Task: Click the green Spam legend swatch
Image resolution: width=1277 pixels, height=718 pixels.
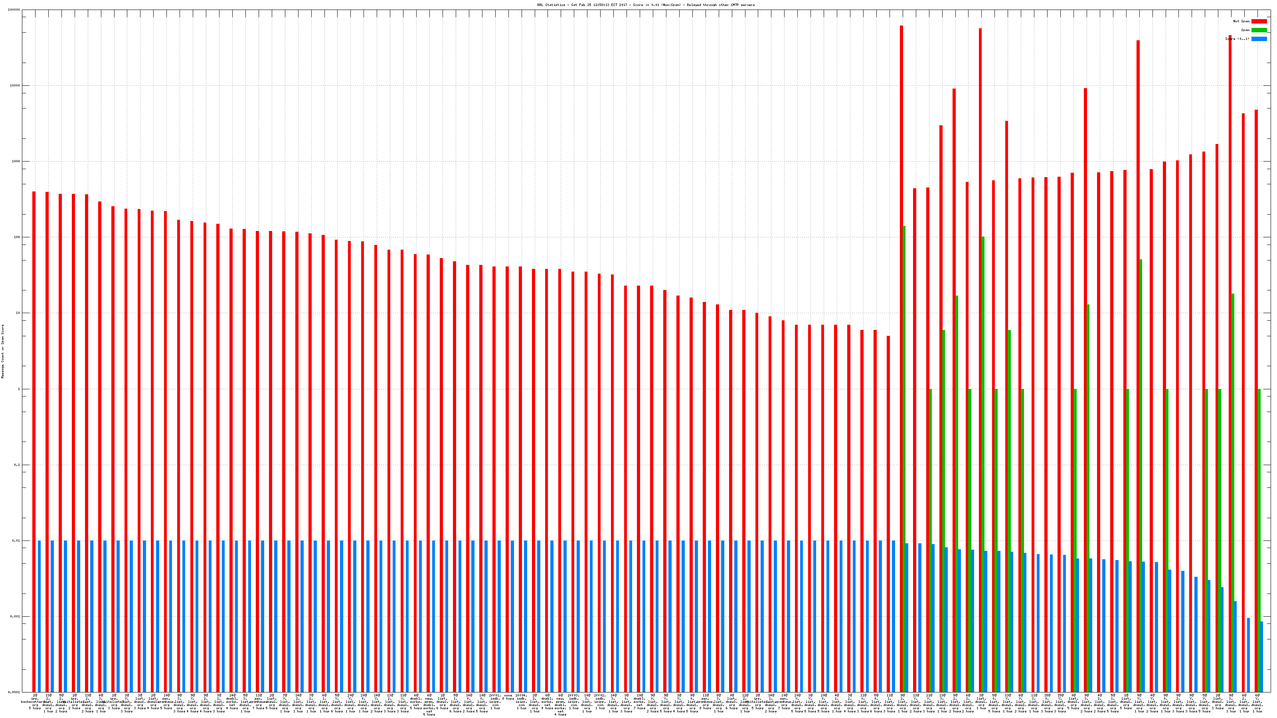Action: [1259, 30]
